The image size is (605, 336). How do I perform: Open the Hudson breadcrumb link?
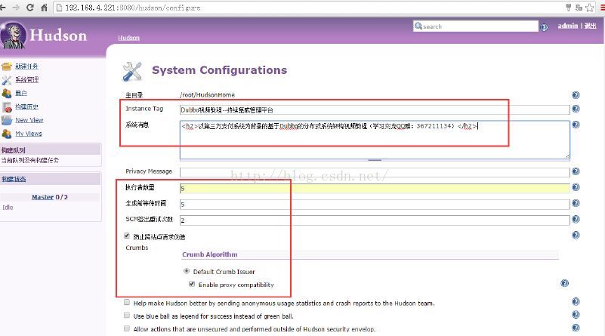(x=129, y=38)
